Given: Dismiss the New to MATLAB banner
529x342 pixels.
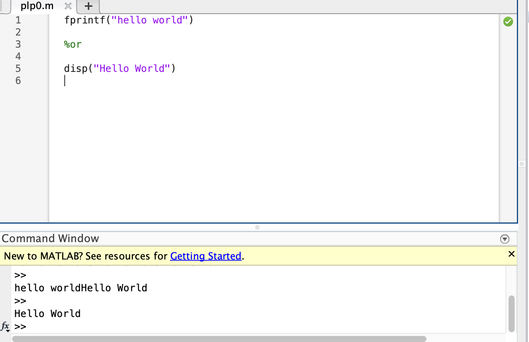Looking at the screenshot, I should coord(511,254).
